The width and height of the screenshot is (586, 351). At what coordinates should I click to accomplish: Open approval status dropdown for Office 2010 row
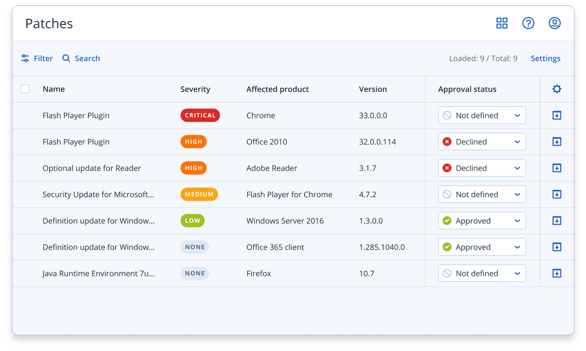tap(482, 142)
